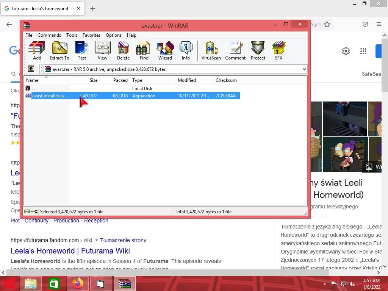Viewport: 388px width, 291px height.
Task: Click the WinRAR title bar books icon
Action: point(27,25)
